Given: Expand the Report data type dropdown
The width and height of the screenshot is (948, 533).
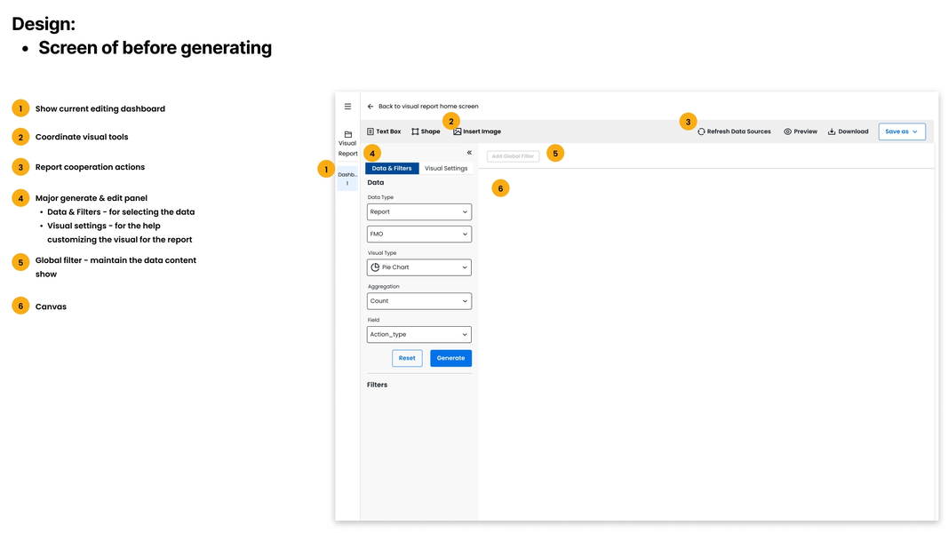Looking at the screenshot, I should pyautogui.click(x=418, y=212).
